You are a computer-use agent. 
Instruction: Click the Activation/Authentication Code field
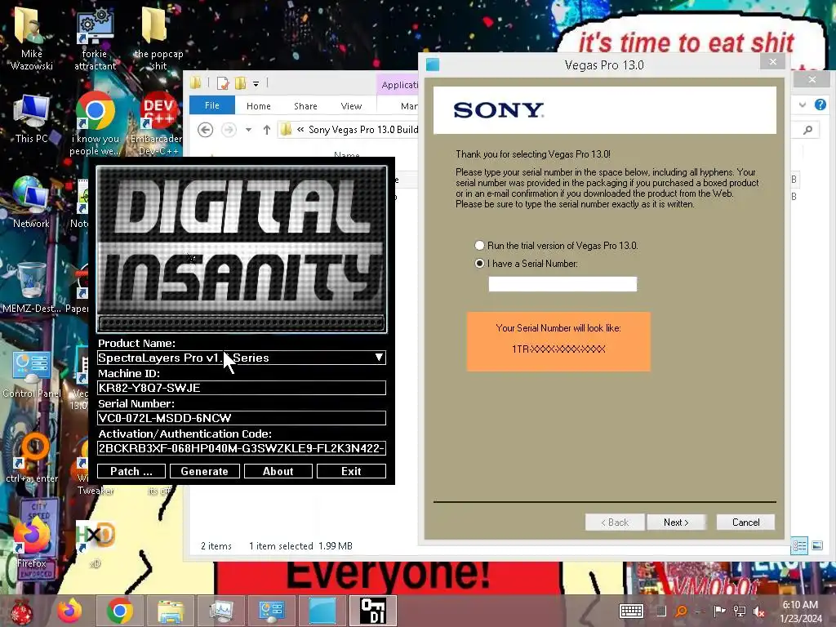point(242,448)
